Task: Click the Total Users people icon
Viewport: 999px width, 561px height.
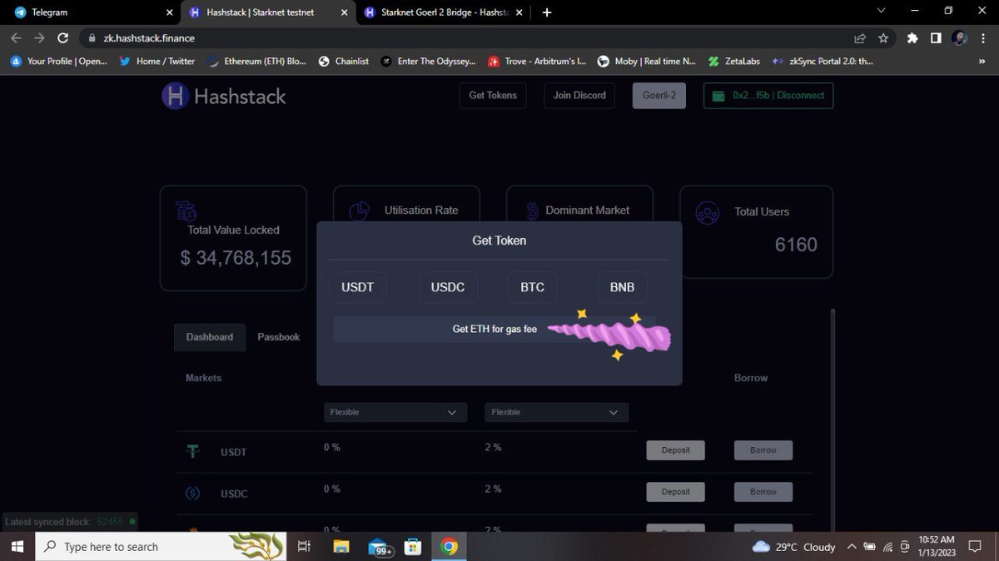Action: tap(708, 212)
